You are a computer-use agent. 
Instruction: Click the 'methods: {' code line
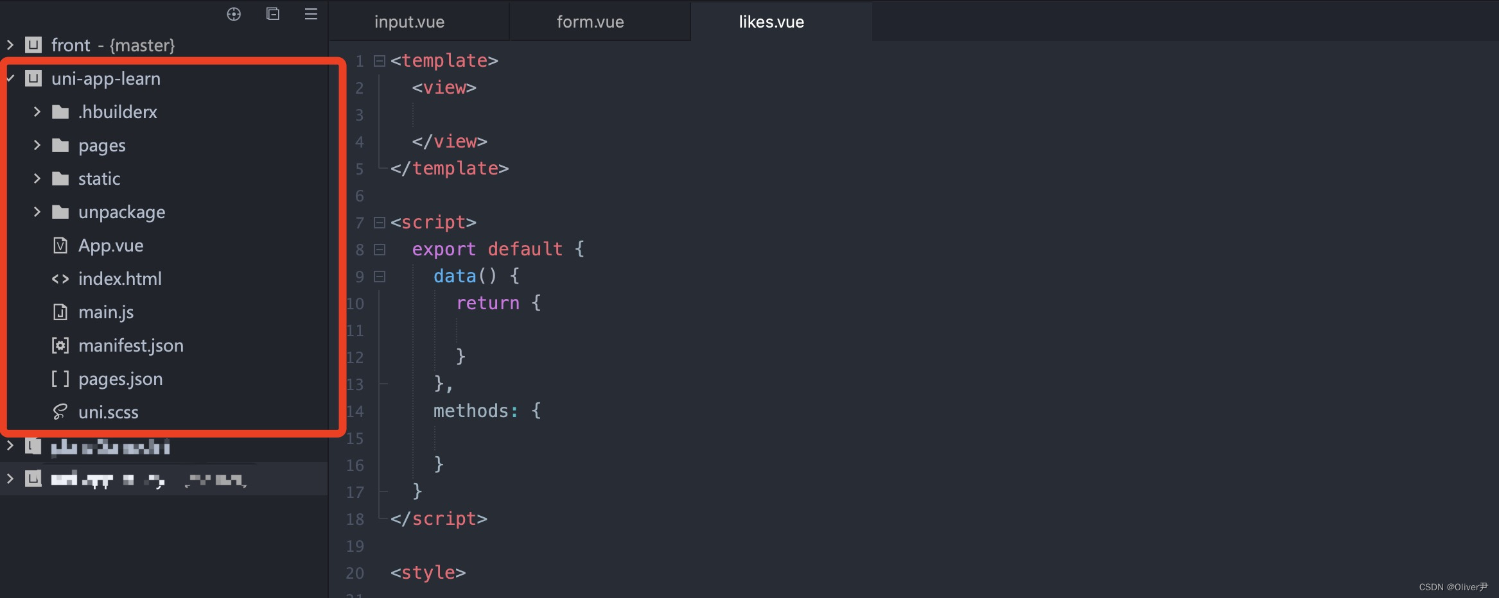[x=487, y=411]
